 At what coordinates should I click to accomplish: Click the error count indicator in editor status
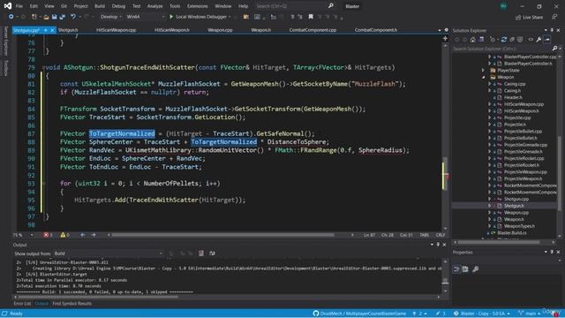[x=48, y=235]
